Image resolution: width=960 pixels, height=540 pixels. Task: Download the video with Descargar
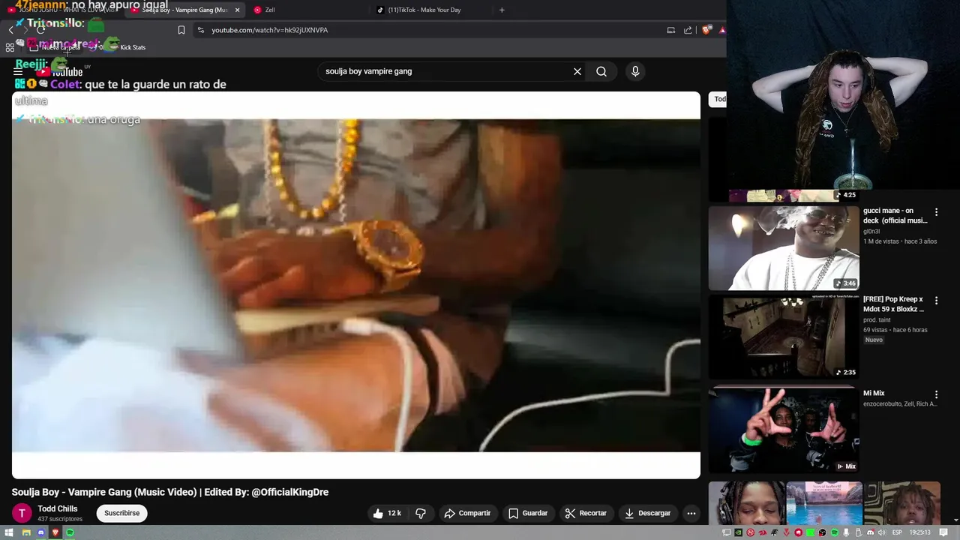[x=648, y=513]
